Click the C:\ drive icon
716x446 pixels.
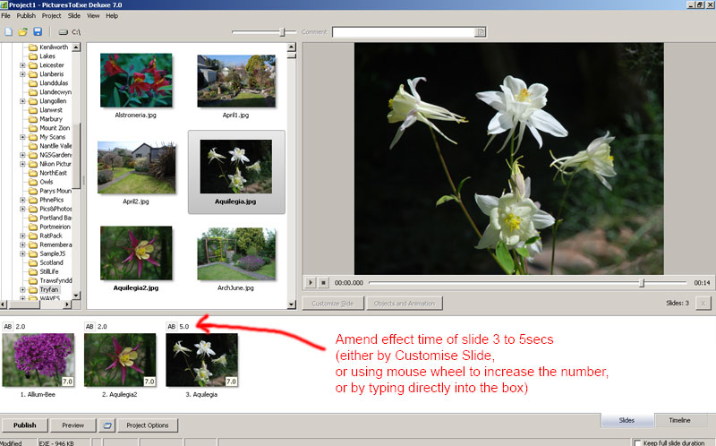click(63, 32)
